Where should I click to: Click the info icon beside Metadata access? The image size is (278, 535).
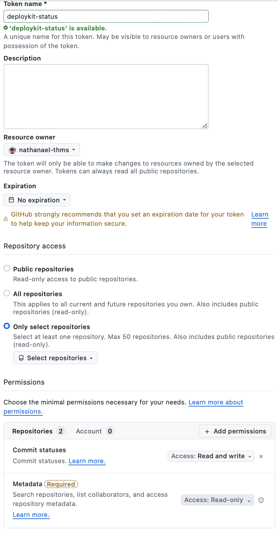(261, 500)
